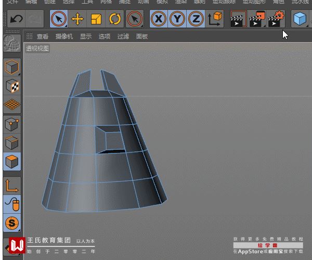Switch to Texture mode
The width and height of the screenshot is (312, 260).
point(12,86)
